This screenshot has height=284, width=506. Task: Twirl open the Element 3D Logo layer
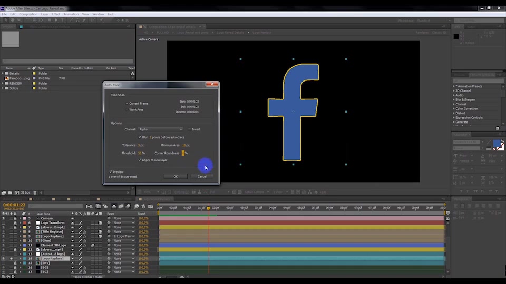(21, 246)
